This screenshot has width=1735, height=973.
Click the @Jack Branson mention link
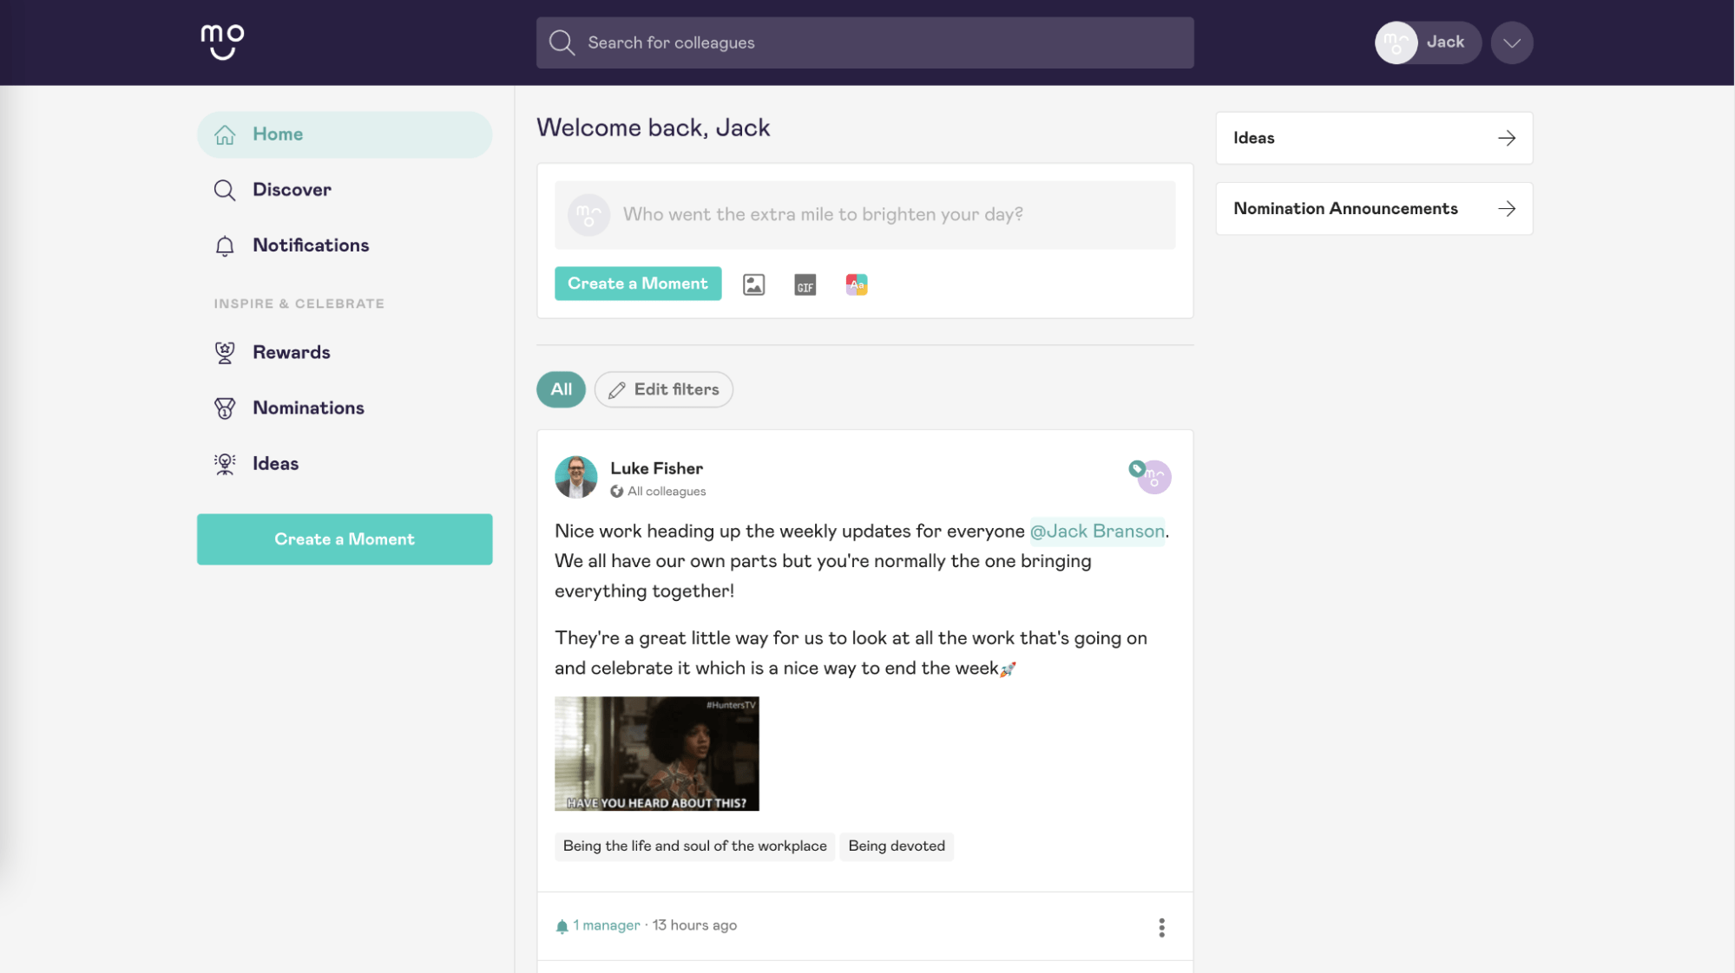[1096, 531]
